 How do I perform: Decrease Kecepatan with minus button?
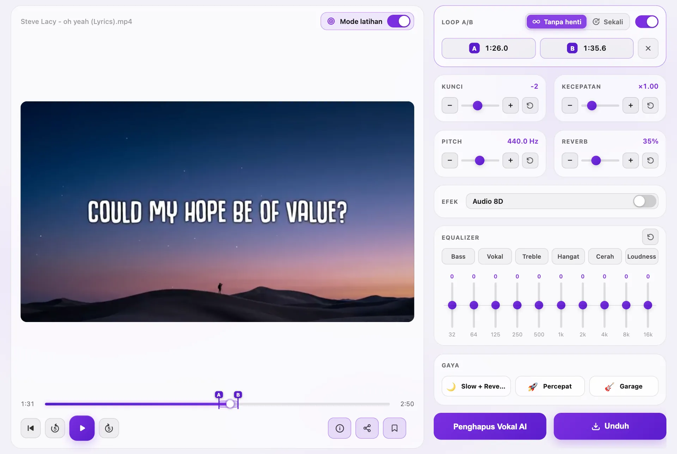click(x=570, y=105)
